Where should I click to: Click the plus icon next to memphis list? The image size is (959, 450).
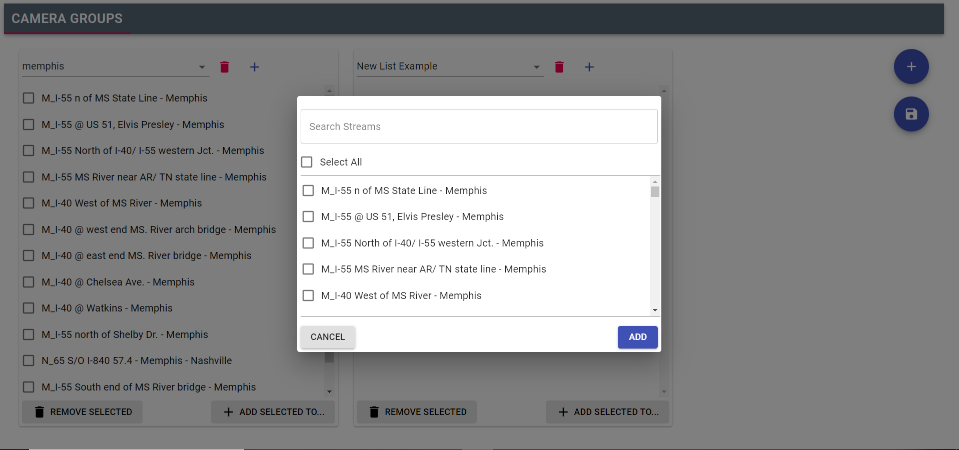(x=255, y=67)
